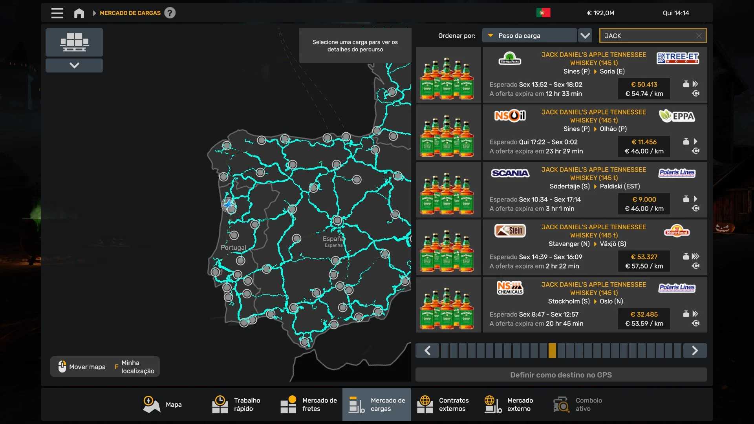Image resolution: width=754 pixels, height=424 pixels.
Task: Expand the chevron under trailer panel
Action: point(74,65)
